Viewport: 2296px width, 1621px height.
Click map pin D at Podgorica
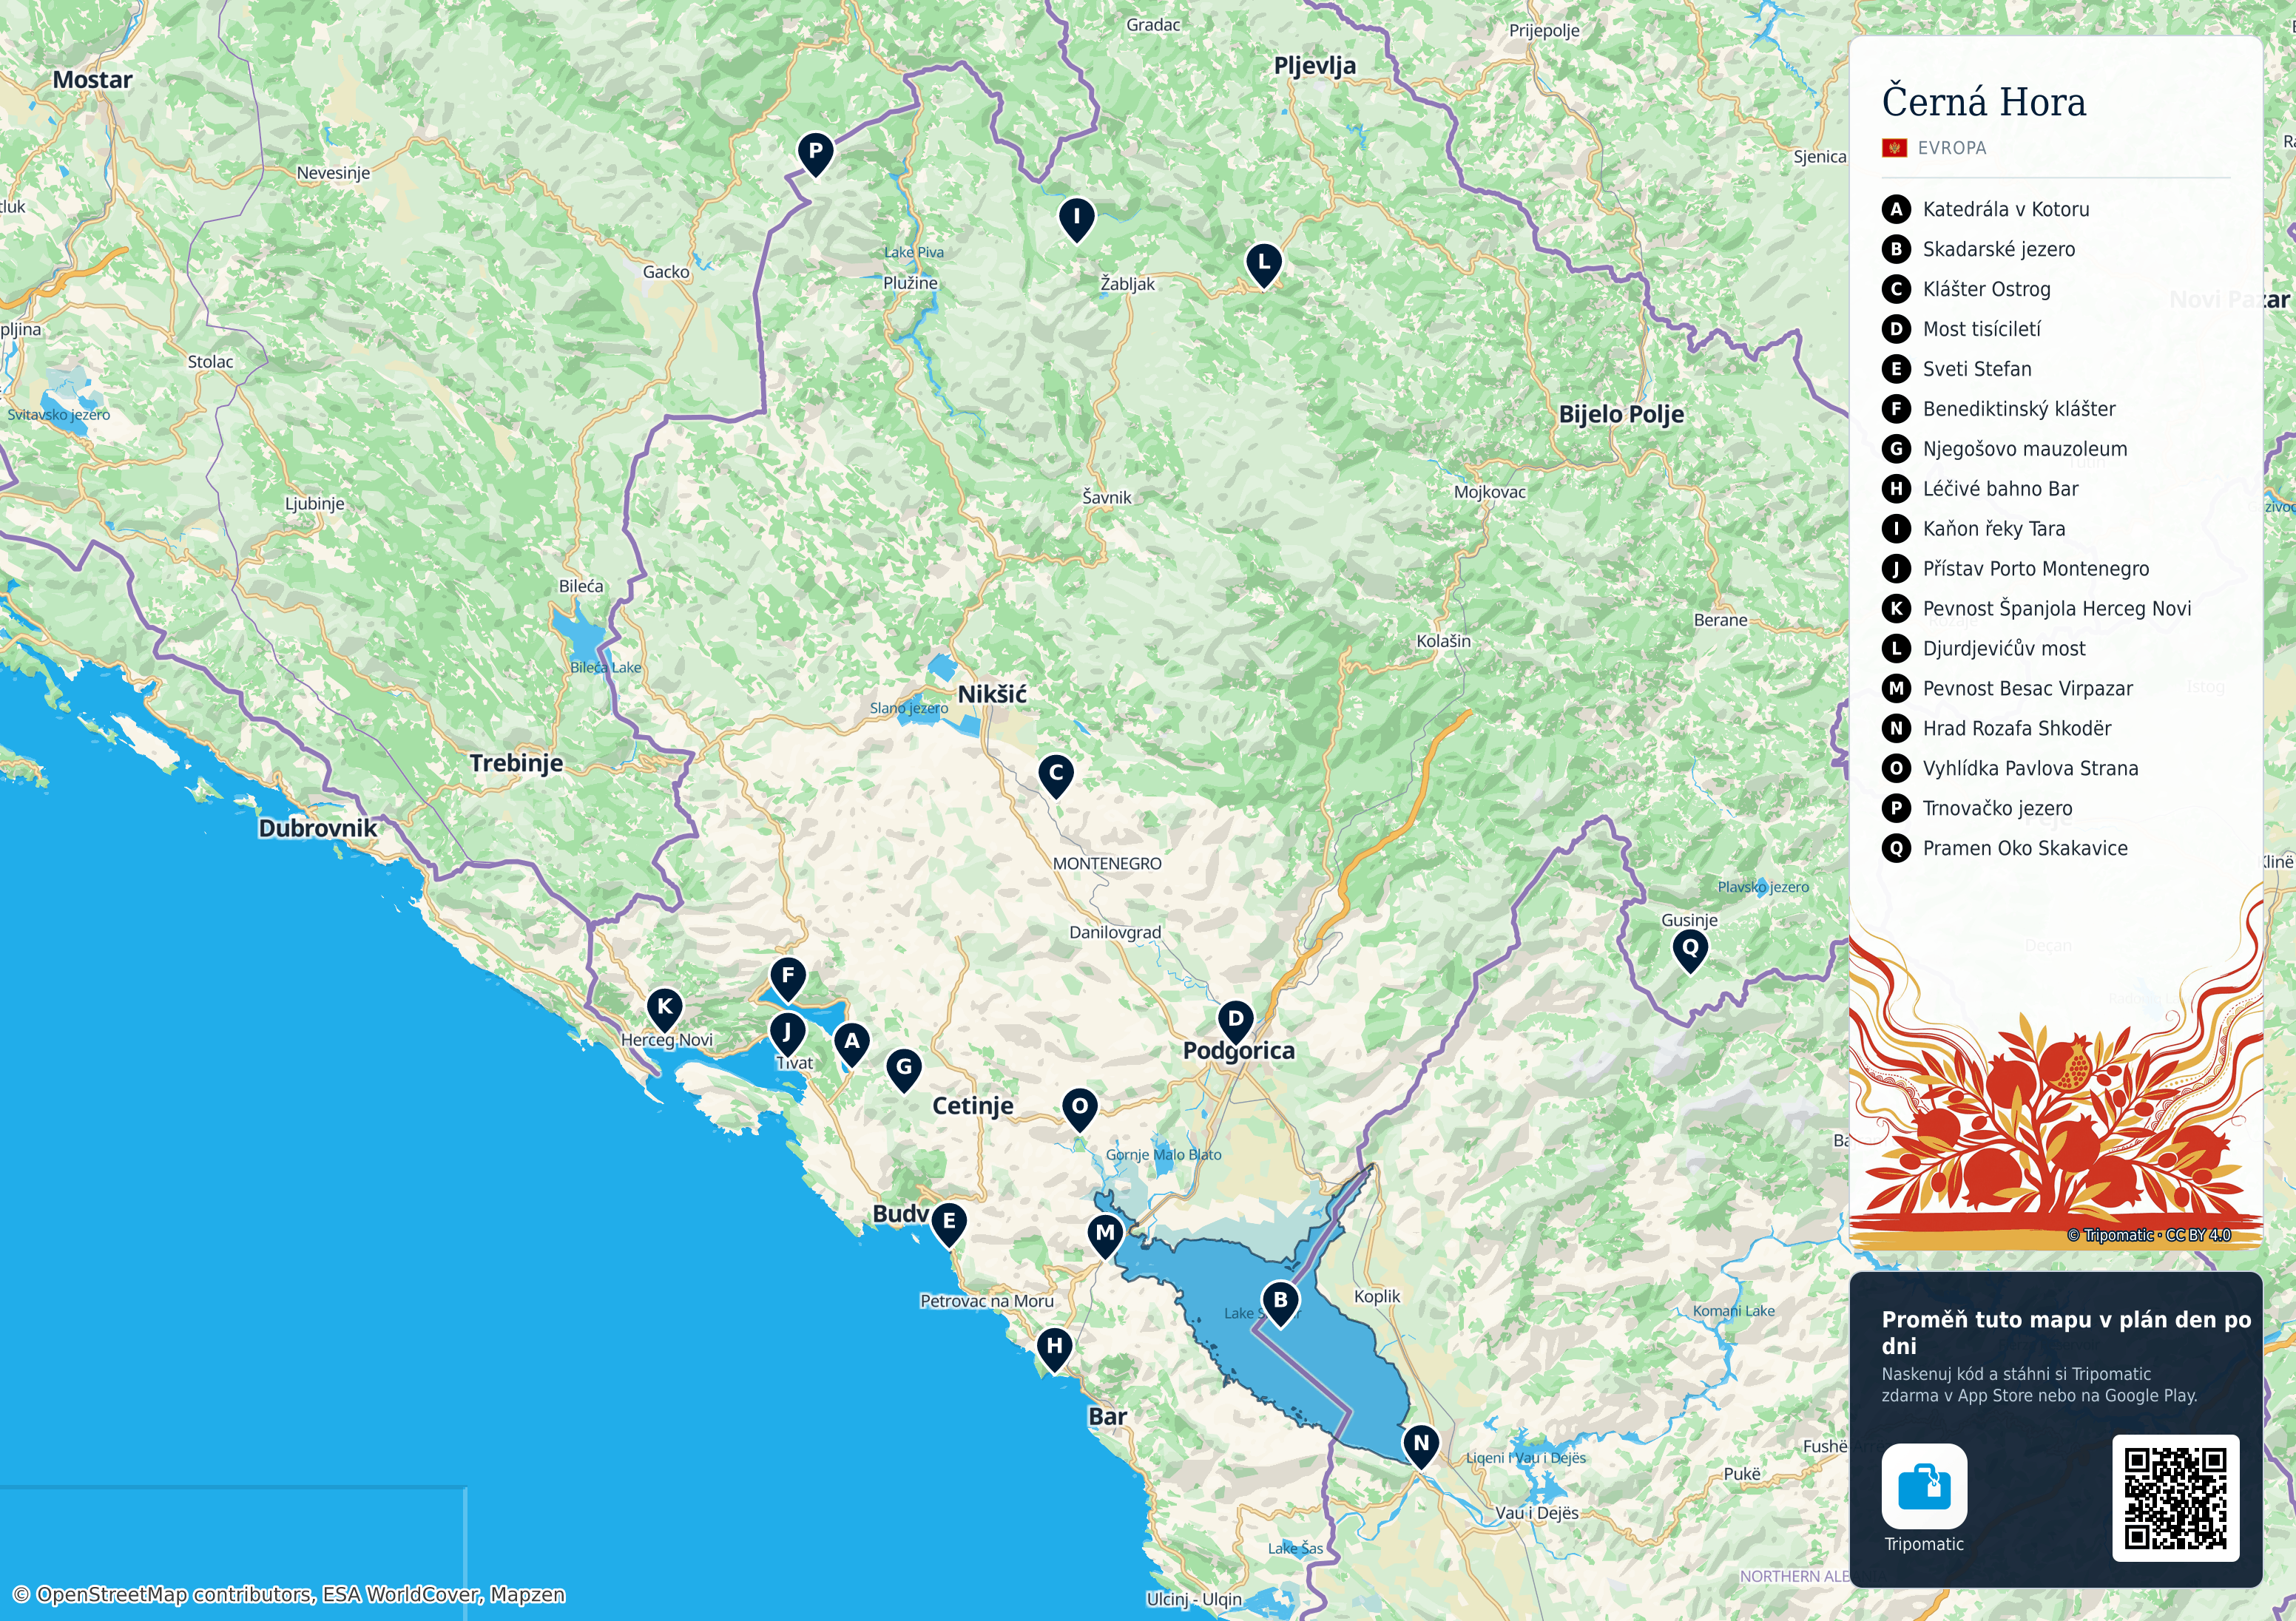[x=1236, y=1021]
